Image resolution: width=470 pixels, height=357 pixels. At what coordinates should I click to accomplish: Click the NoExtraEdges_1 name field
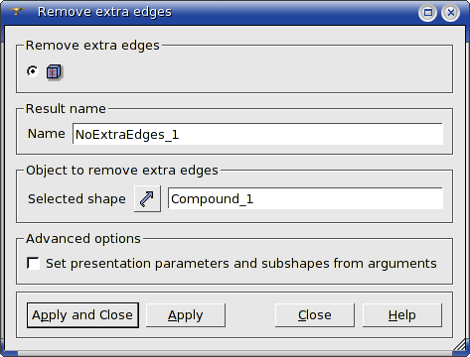(257, 134)
